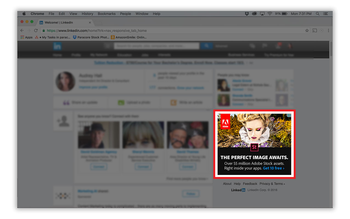The image size is (350, 219).
Task: Go to the Home nav item
Action: coord(57,55)
